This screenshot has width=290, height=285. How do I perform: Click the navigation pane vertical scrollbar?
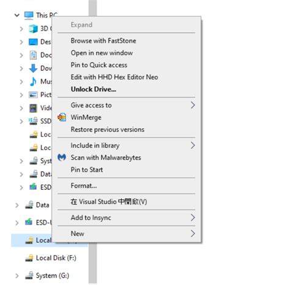click(x=92, y=262)
